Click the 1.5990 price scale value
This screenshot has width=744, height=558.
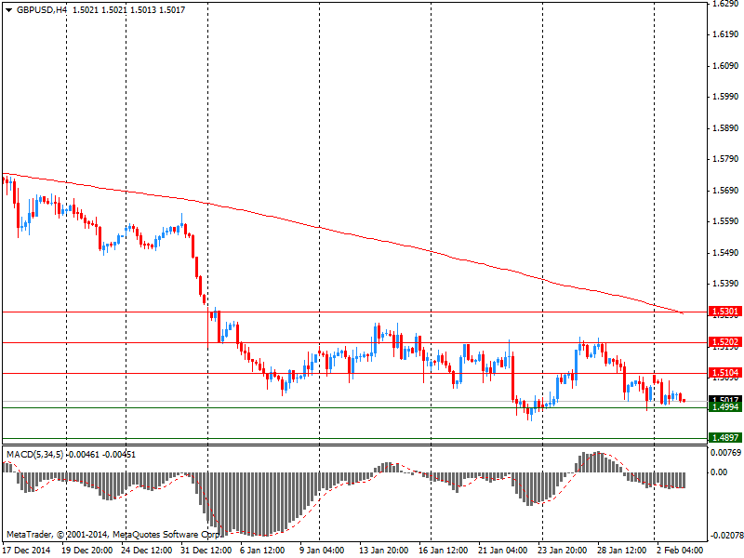[726, 97]
